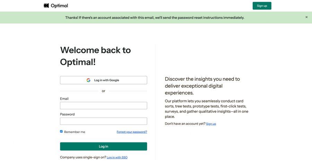Click Sign up link beside "Don't have an account yet?"

[211, 124]
